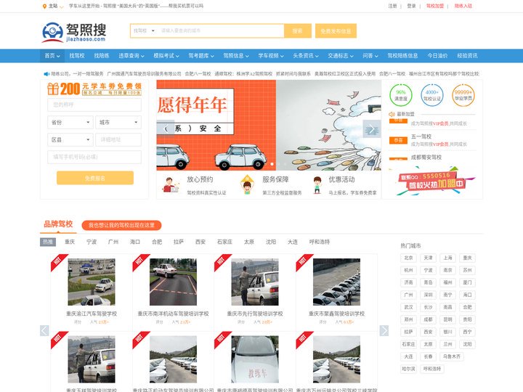Select the 热推 city filter tab
523x392 pixels.
[48, 242]
